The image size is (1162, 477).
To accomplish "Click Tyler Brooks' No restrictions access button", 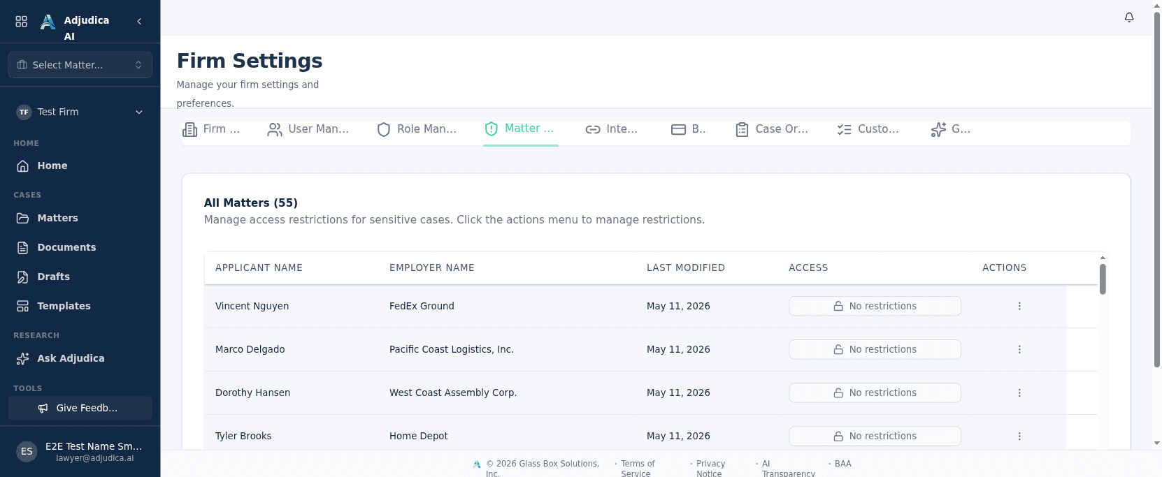I will coord(875,436).
